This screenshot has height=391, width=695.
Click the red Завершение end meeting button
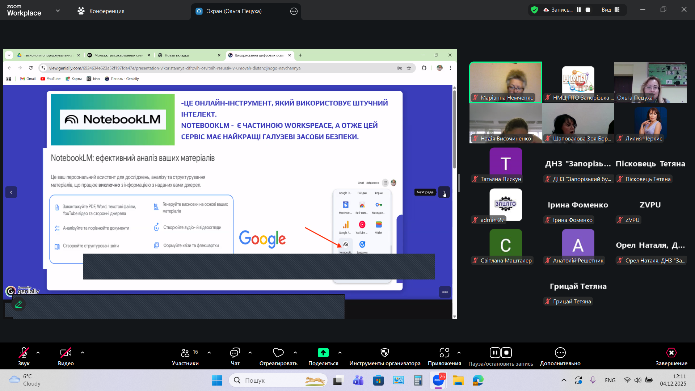671,357
